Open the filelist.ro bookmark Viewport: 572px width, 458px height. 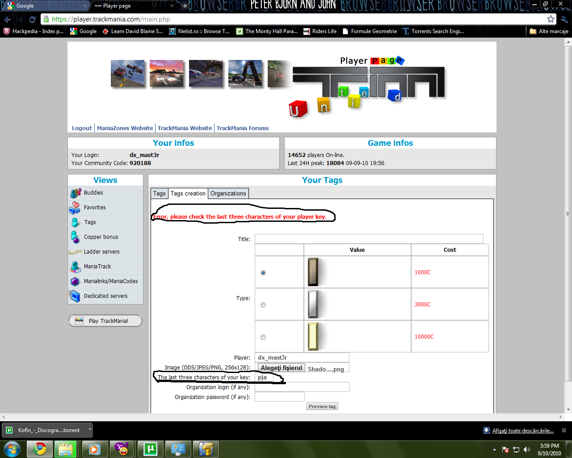point(199,31)
